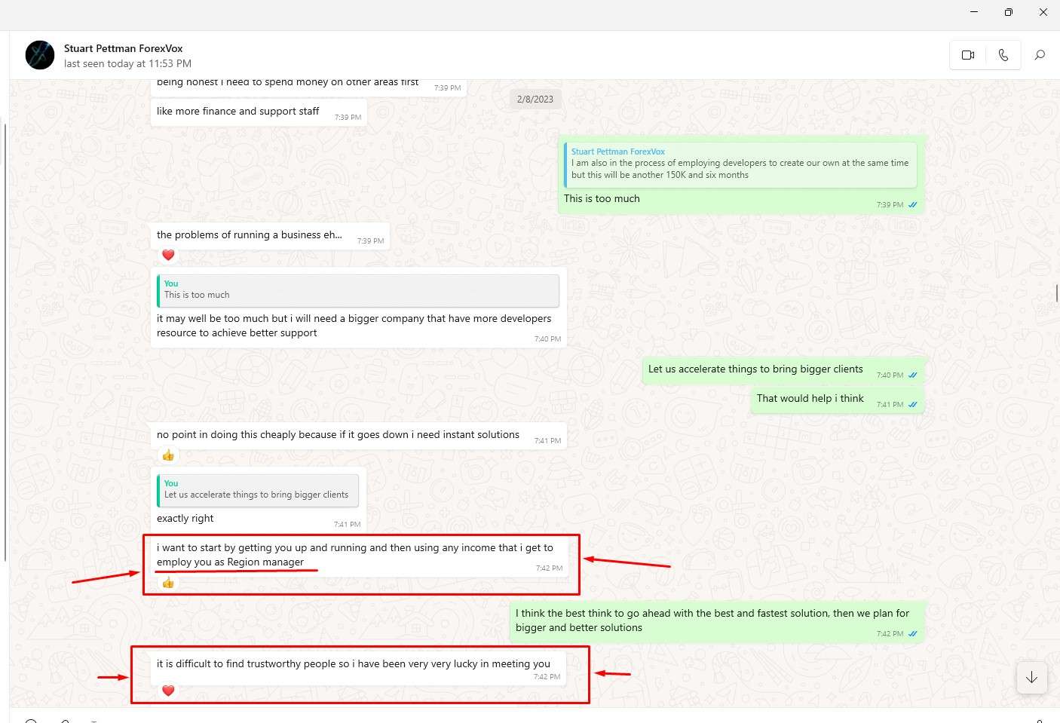Open contact info via header name Stuart Pettman ForexVox
Screen dimensions: 1060x723
click(123, 48)
